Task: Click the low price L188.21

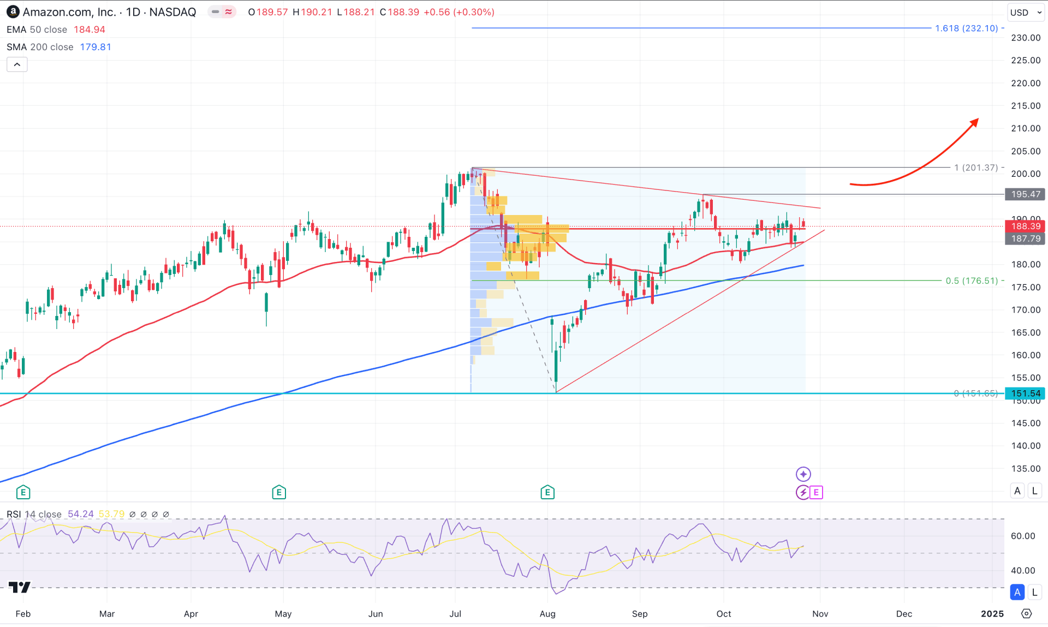Action: point(355,12)
